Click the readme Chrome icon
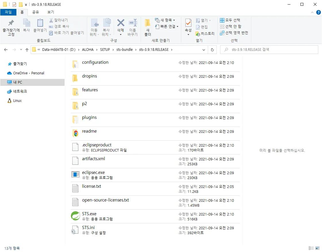322x252 pixels. pos(75,133)
